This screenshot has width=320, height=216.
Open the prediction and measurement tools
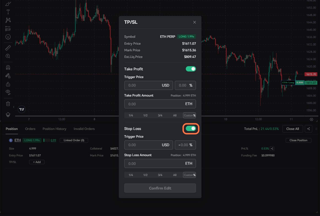[8, 28]
